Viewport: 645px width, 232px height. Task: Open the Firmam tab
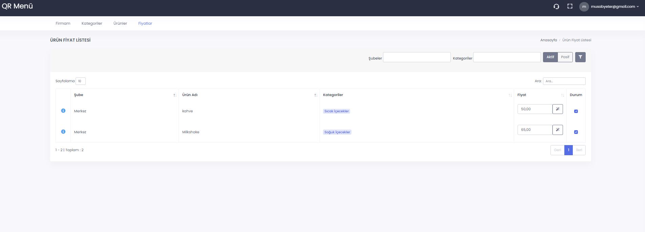point(63,23)
